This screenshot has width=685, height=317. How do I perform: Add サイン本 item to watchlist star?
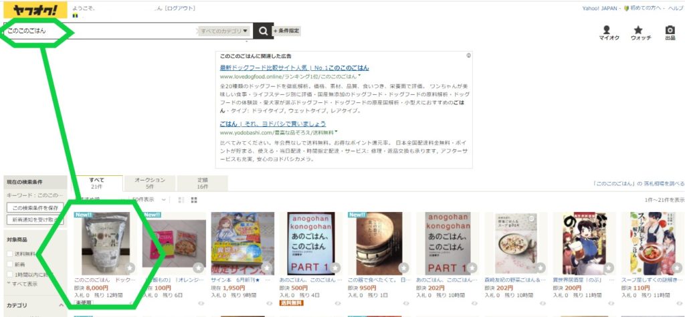pyautogui.click(x=267, y=268)
